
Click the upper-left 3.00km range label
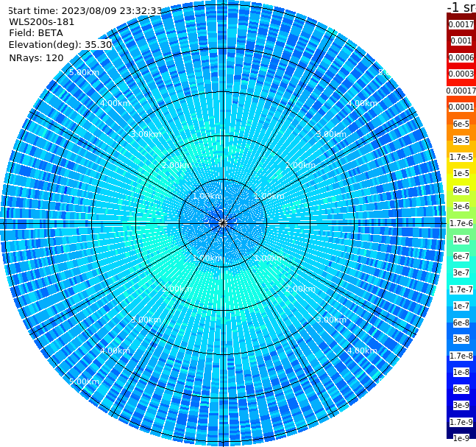(146, 134)
